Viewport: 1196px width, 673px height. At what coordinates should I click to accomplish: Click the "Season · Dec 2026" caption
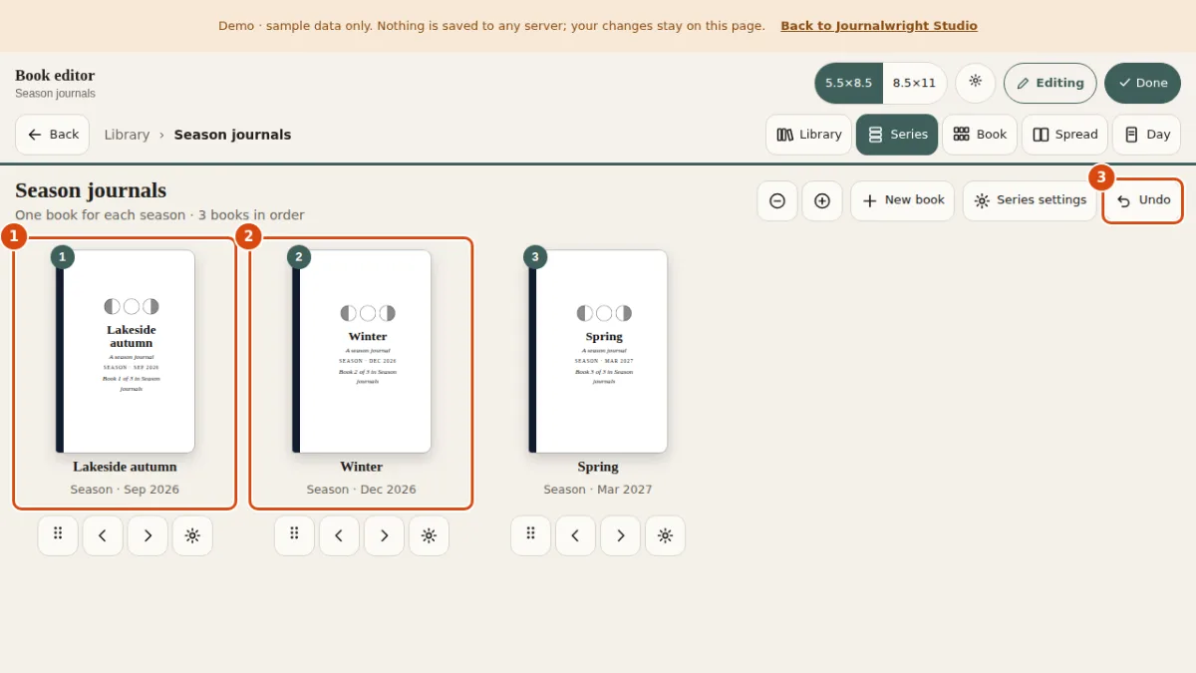point(362,490)
